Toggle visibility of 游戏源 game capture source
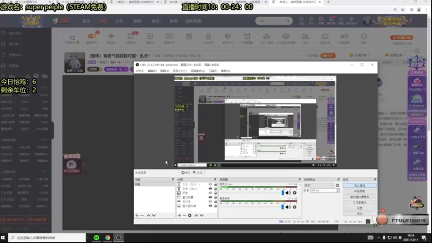 [210, 201]
